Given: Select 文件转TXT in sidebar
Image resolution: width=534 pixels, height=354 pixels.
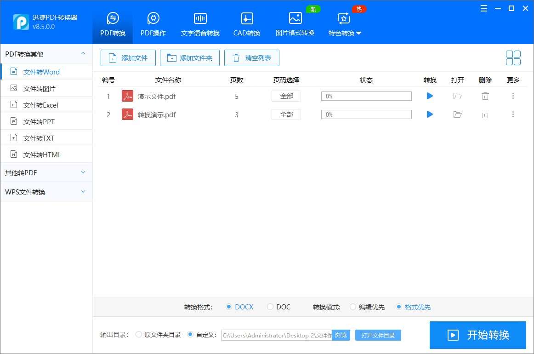Looking at the screenshot, I should tap(47, 138).
